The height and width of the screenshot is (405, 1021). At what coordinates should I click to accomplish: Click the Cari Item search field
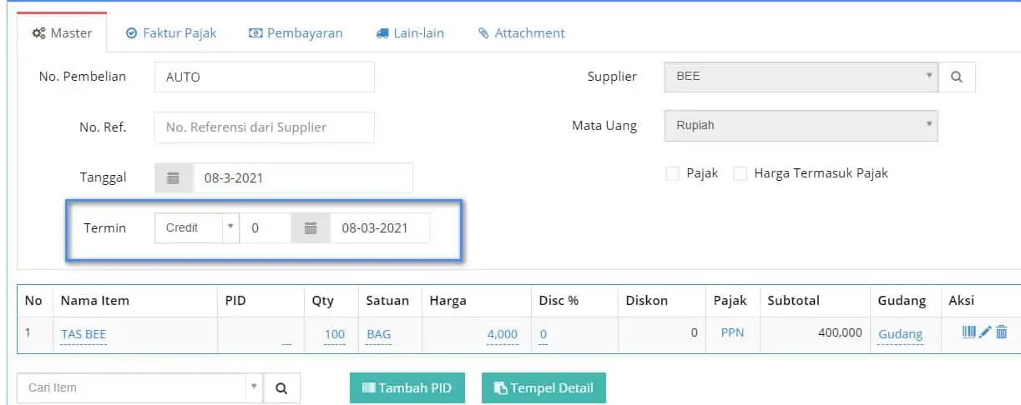coord(132,387)
